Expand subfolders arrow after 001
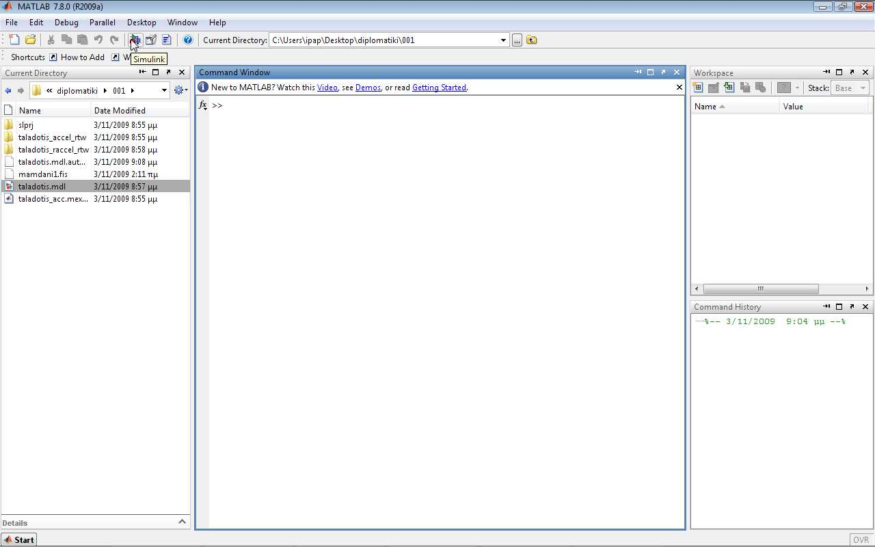 pyautogui.click(x=133, y=90)
